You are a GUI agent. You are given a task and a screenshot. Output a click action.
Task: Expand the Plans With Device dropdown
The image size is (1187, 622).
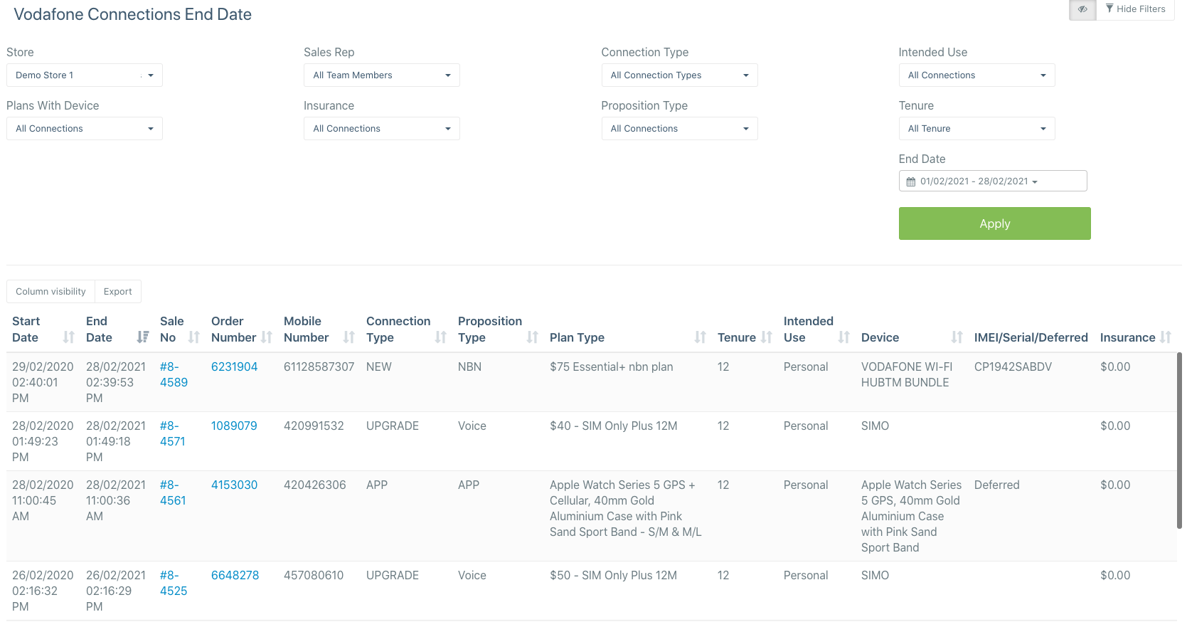[x=85, y=129]
